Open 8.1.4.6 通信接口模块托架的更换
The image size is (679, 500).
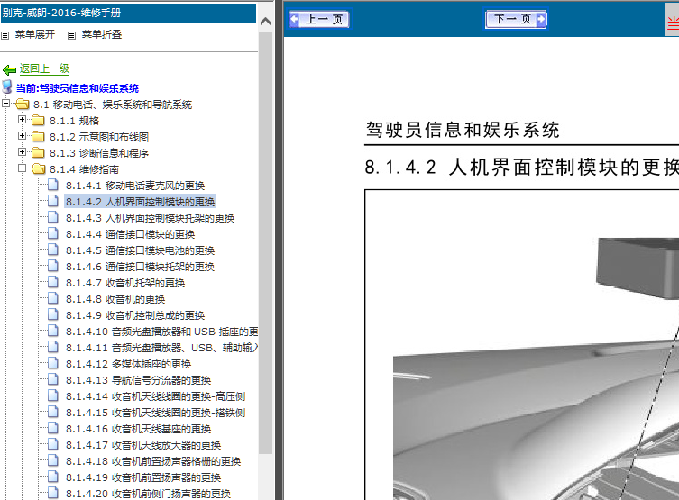[x=141, y=267]
